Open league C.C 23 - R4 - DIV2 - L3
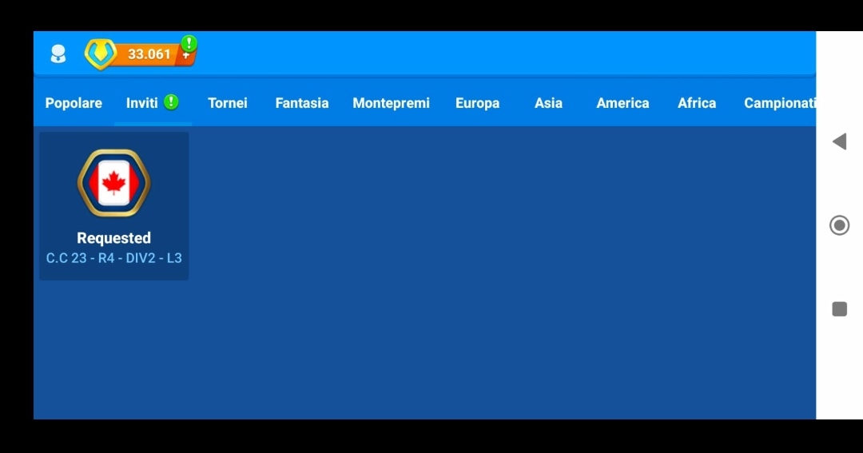863x453 pixels. (x=114, y=258)
